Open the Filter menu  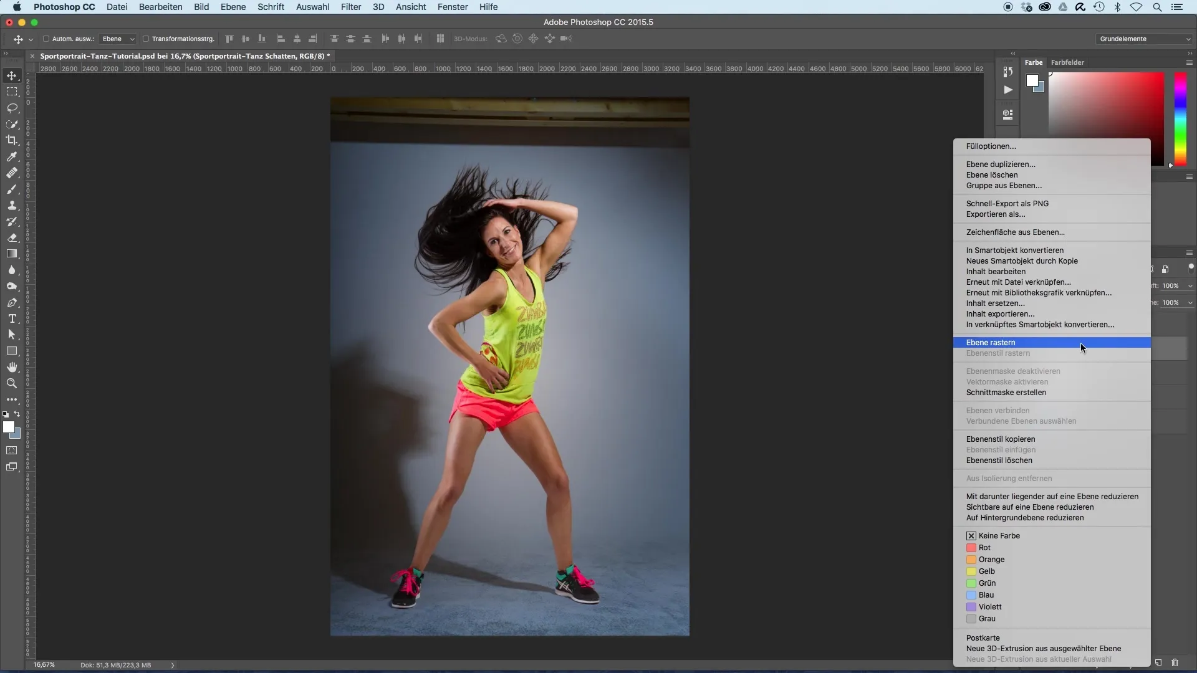(351, 7)
